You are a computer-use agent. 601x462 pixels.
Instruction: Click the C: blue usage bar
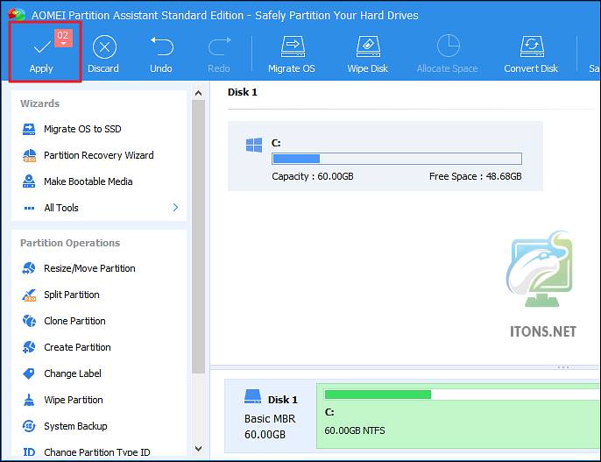tap(397, 159)
